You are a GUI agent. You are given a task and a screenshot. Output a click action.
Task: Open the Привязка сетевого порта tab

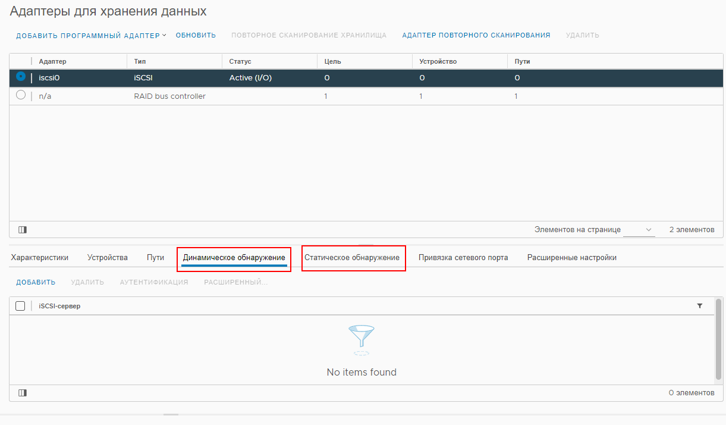[463, 258]
